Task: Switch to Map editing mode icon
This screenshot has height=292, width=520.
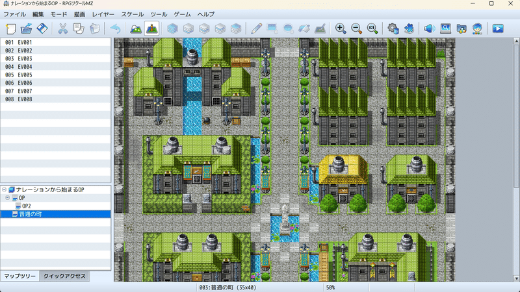Action: 136,29
